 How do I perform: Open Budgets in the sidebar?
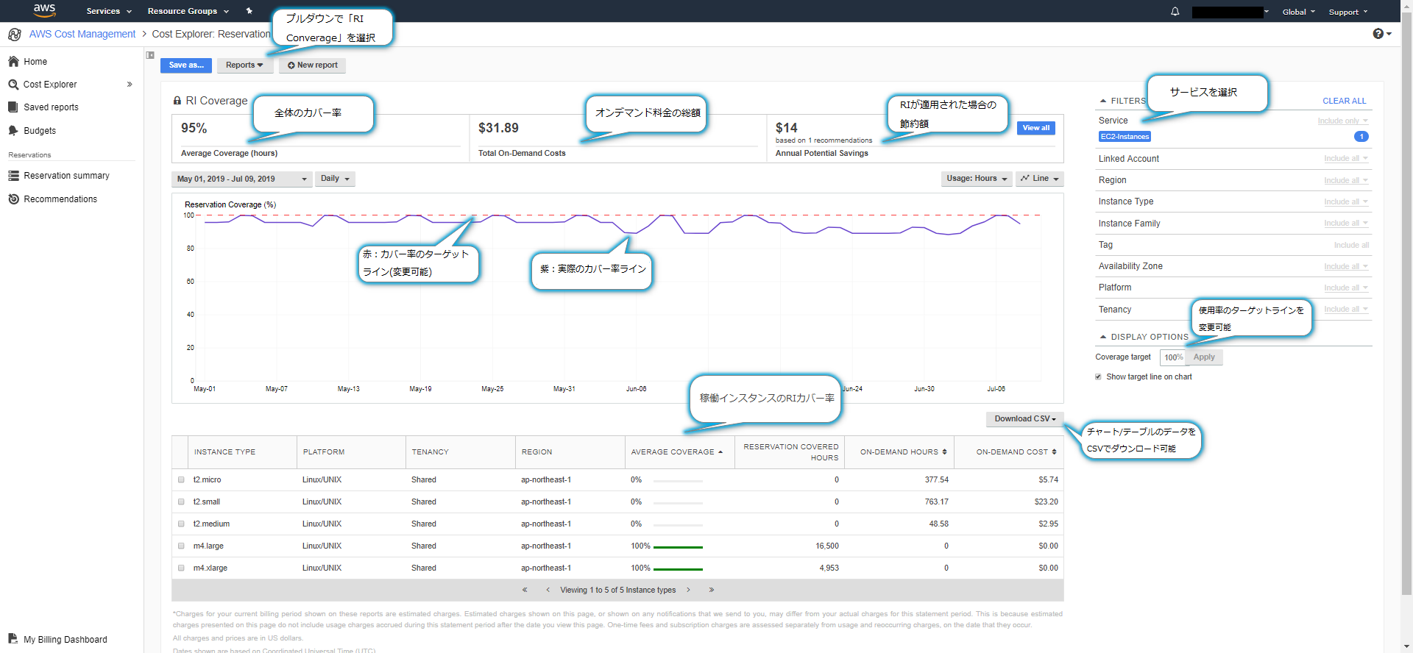click(40, 131)
